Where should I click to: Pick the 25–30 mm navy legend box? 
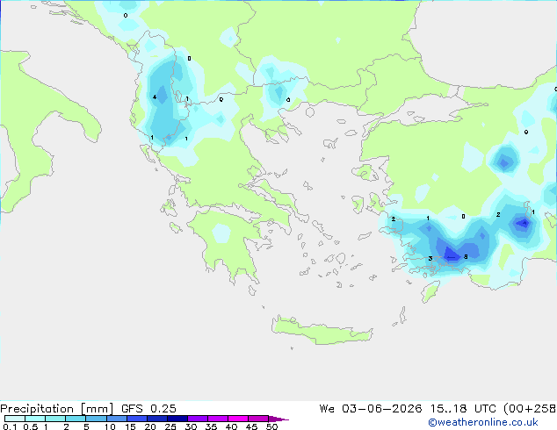177,419
